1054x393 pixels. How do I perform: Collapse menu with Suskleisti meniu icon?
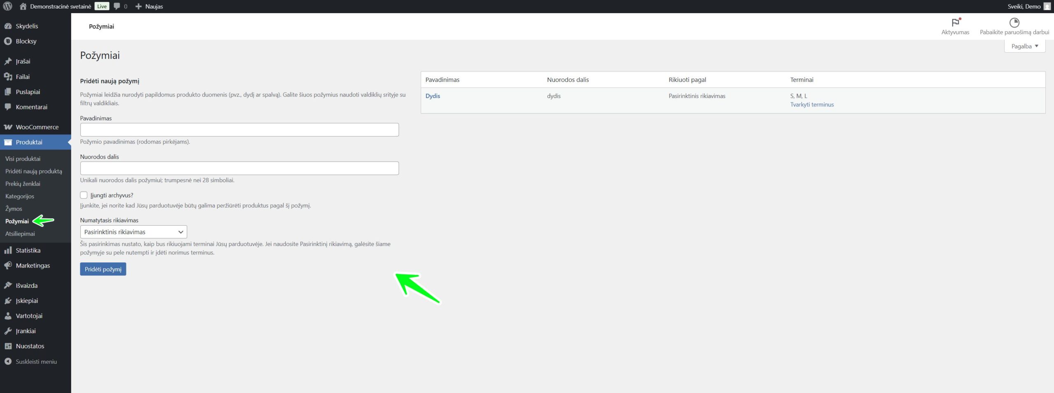[8, 362]
